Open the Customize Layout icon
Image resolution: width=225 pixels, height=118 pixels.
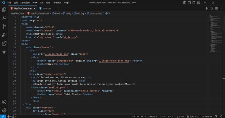(199, 3)
